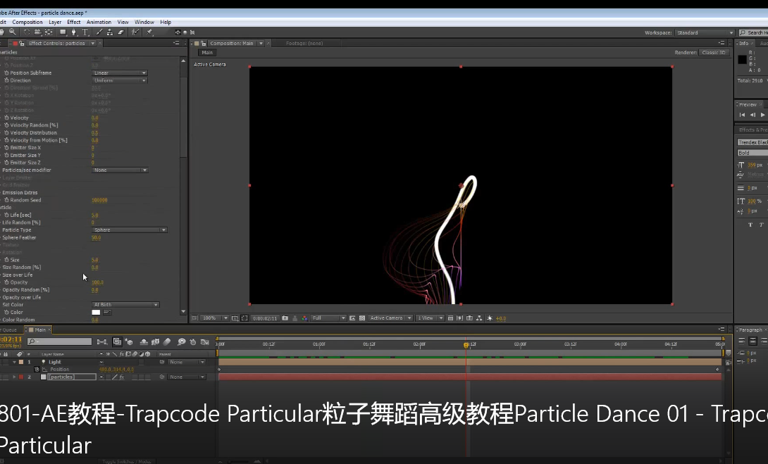Click the current time indicator on ruler
Screen dimensions: 768x464
click(466, 344)
